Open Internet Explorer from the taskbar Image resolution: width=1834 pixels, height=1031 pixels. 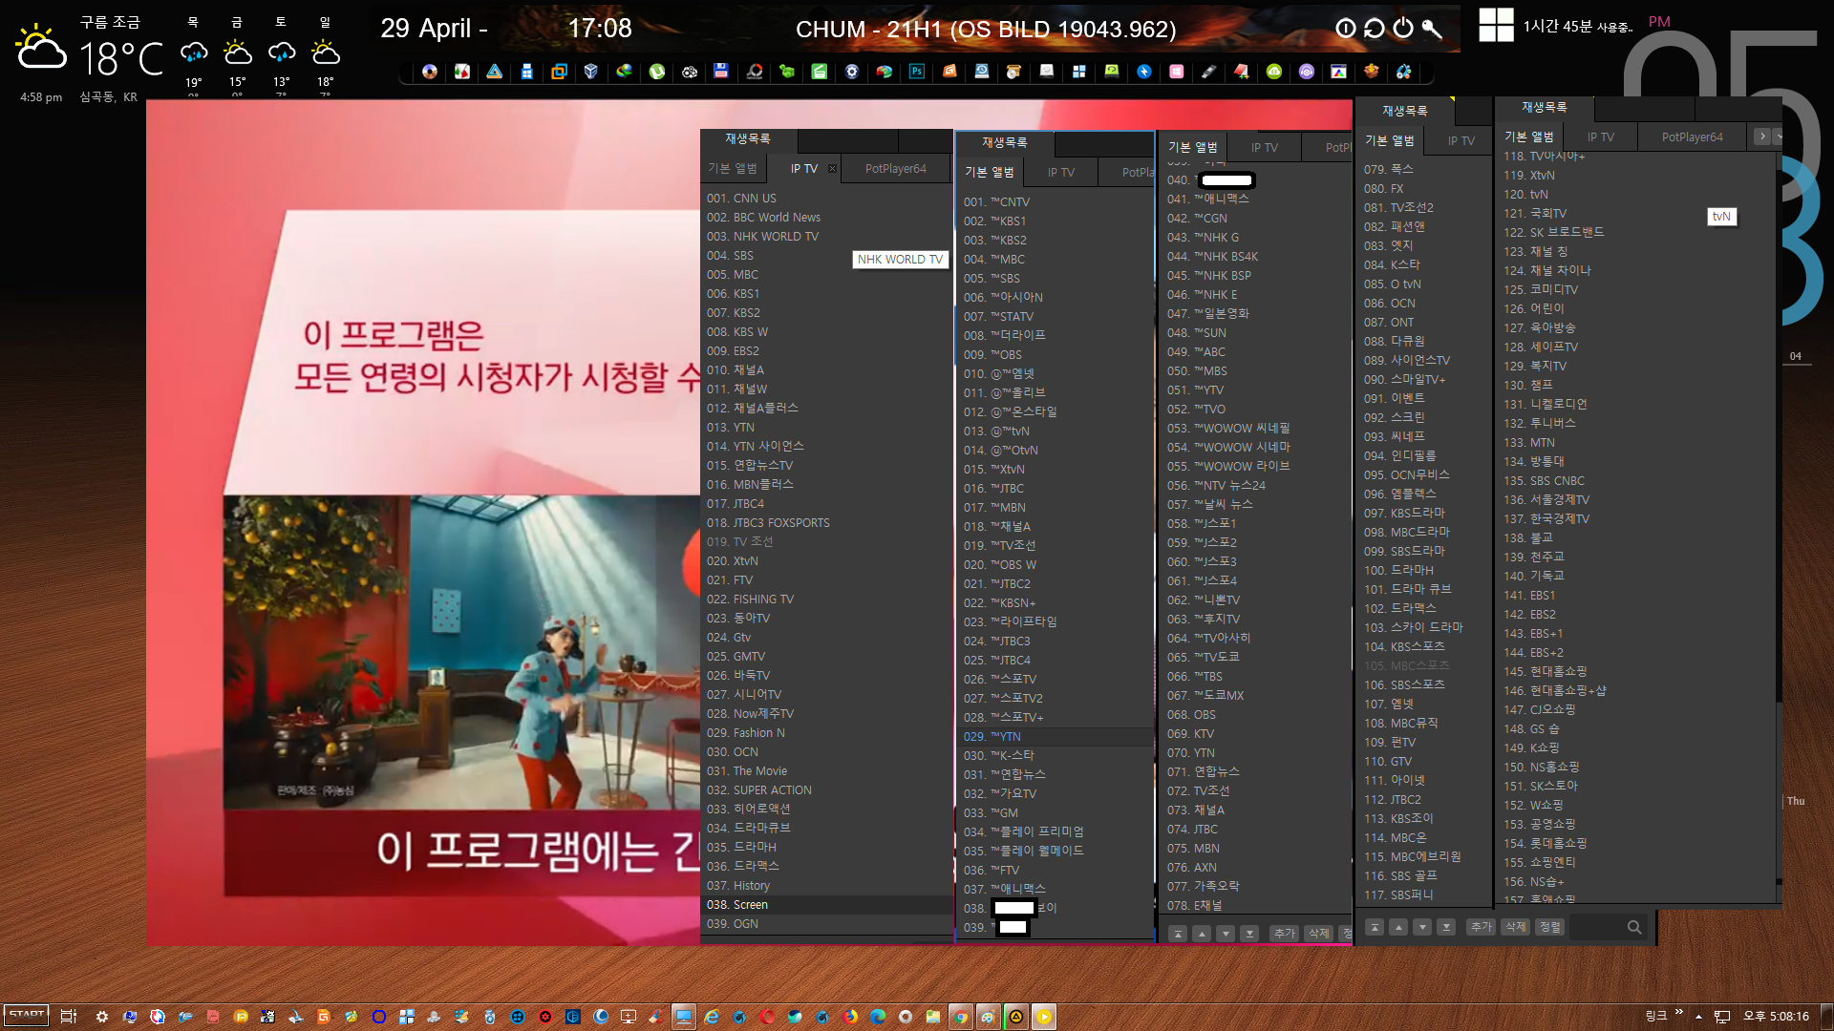[x=712, y=1018]
